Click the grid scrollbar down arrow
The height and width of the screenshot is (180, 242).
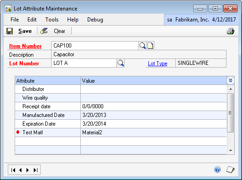pos(231,150)
